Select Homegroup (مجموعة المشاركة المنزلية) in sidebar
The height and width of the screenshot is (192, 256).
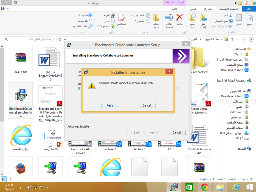tap(234, 80)
